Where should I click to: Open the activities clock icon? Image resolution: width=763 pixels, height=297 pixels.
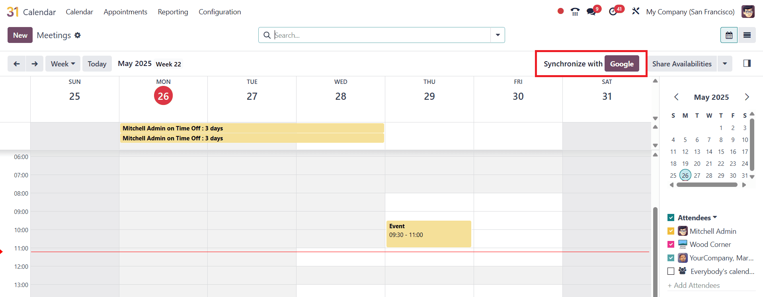(613, 12)
